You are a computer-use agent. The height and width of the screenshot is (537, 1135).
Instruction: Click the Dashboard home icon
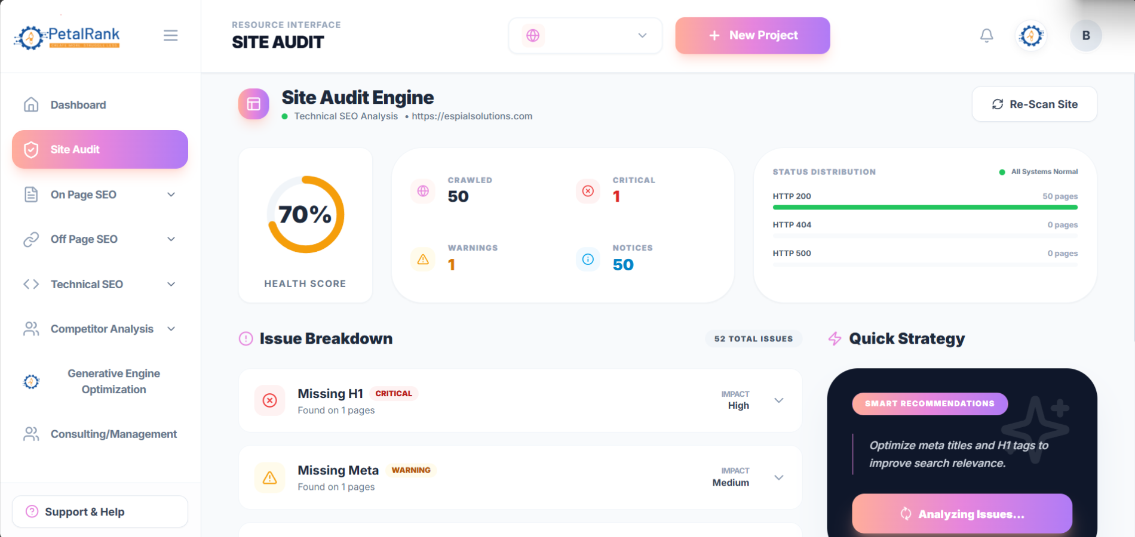[x=31, y=105]
